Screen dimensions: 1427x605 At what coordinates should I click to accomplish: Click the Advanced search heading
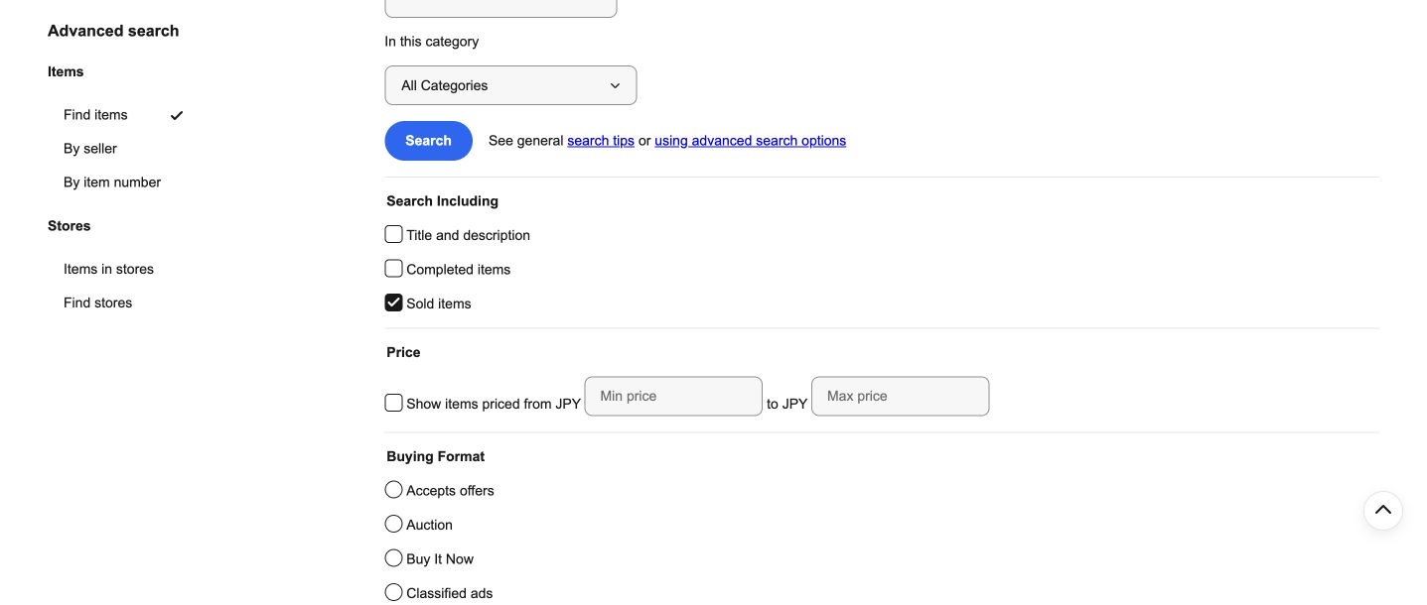pyautogui.click(x=113, y=31)
